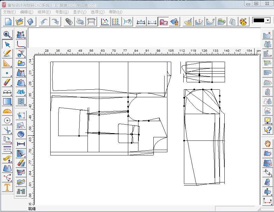Viewport: 274px width, 212px height.
Task: Click the black line color swatch
Action: pyautogui.click(x=258, y=20)
